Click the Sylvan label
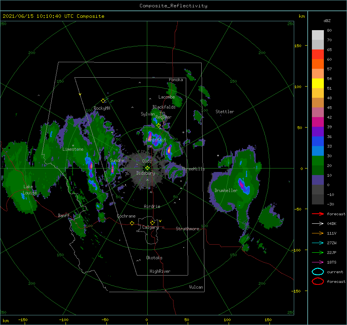This screenshot has width=347, height=325. point(148,114)
